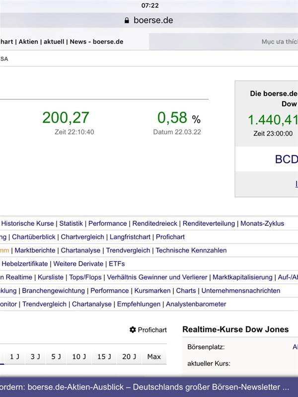The image size is (298, 397).
Task: Tap the boerse.de address bar
Action: pyautogui.click(x=149, y=20)
